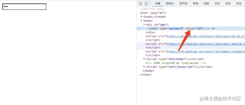Toggle the device toolbar icon
This screenshot has height=105, width=245.
click(x=146, y=3)
